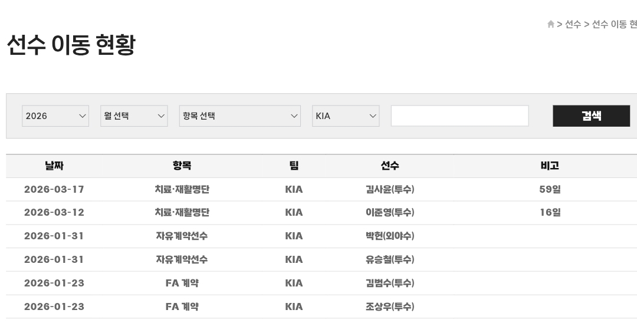This screenshot has height=323, width=637.
Task: Open the 항목 선택 category dropdown
Action: pos(239,116)
